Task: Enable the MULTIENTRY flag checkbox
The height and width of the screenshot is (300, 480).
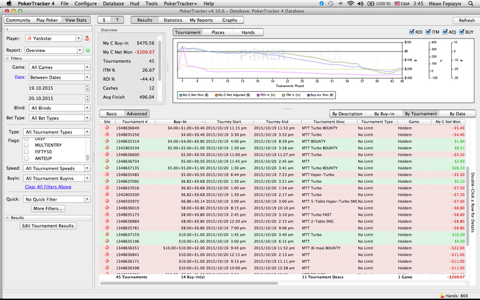Action: click(x=27, y=145)
